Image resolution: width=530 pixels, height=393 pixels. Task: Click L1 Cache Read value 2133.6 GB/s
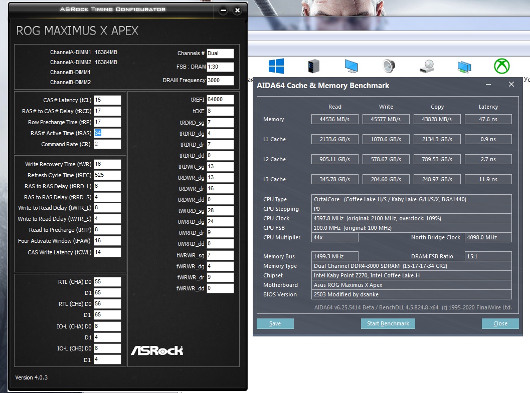(x=334, y=139)
